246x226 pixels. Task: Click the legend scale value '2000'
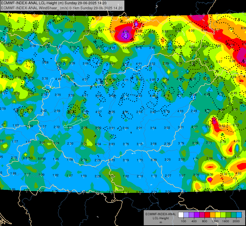click(x=236, y=221)
